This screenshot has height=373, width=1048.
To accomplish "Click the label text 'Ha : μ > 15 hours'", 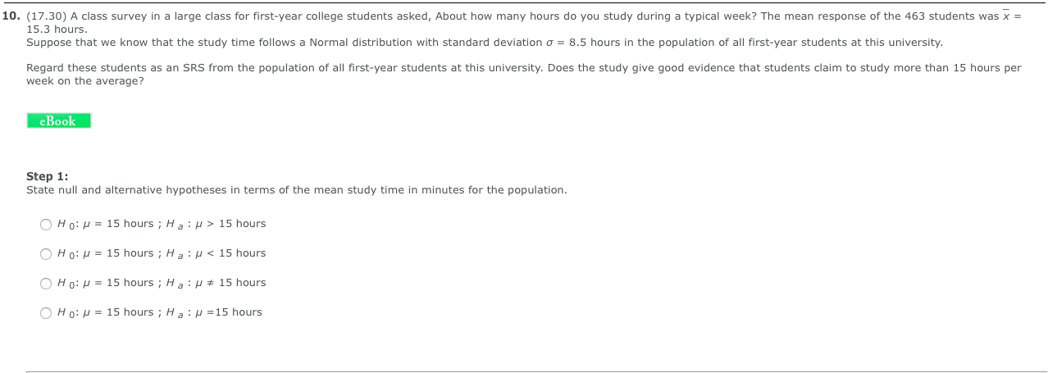I will click(216, 224).
